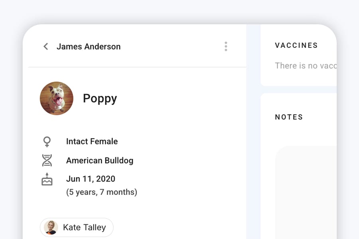Click the birthday cake icon
The width and height of the screenshot is (359, 239).
(x=47, y=179)
